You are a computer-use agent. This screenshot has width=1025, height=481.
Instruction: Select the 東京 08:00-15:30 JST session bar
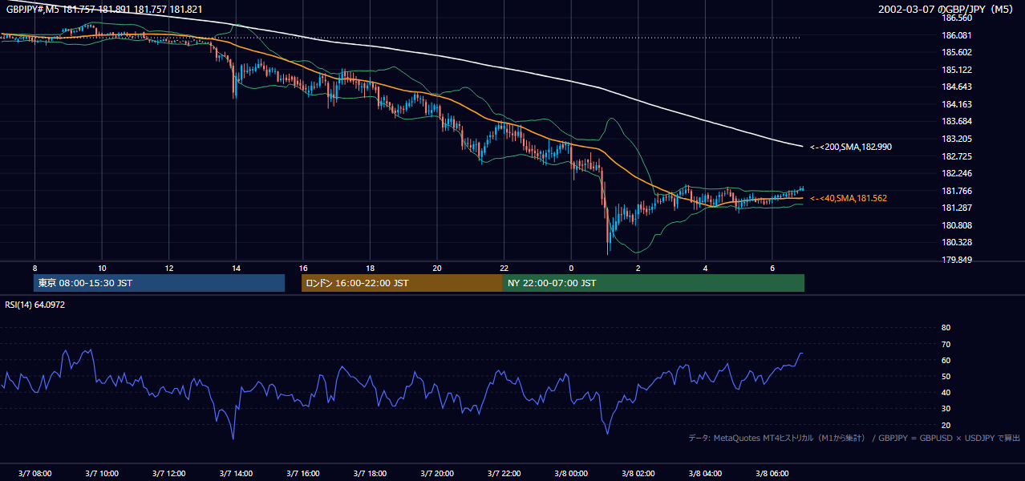(160, 283)
